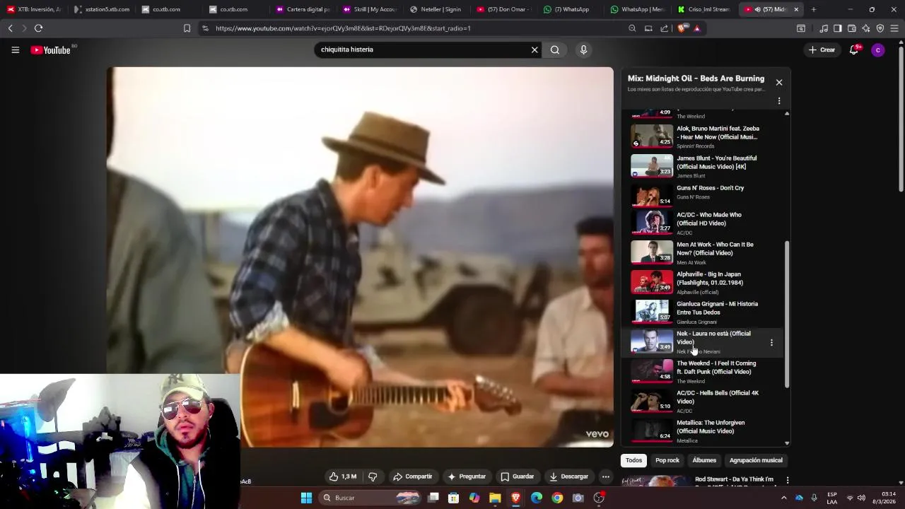The height and width of the screenshot is (509, 905).
Task: Open YouTube notifications bell
Action: pyautogui.click(x=854, y=49)
